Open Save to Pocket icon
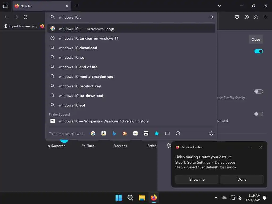Image resolution: width=272 pixels, height=204 pixels. pos(237,17)
